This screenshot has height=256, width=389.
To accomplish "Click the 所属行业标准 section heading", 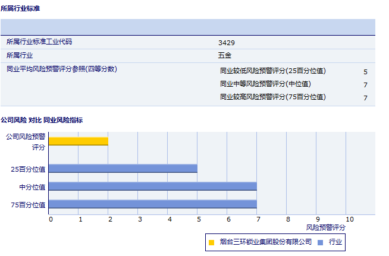I will 21,9.
